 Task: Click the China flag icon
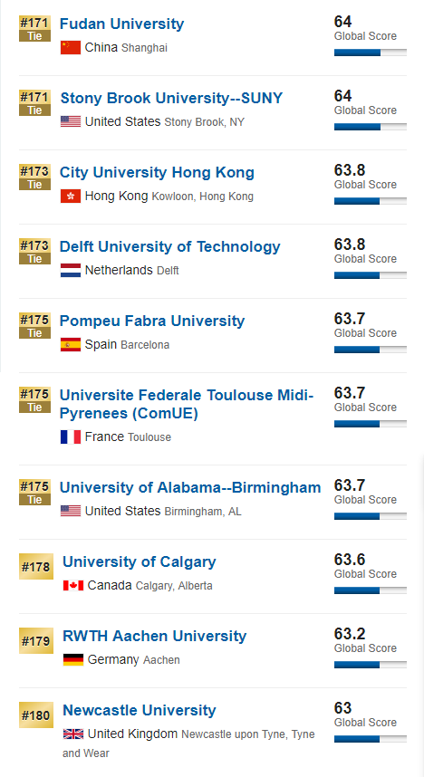pos(71,48)
